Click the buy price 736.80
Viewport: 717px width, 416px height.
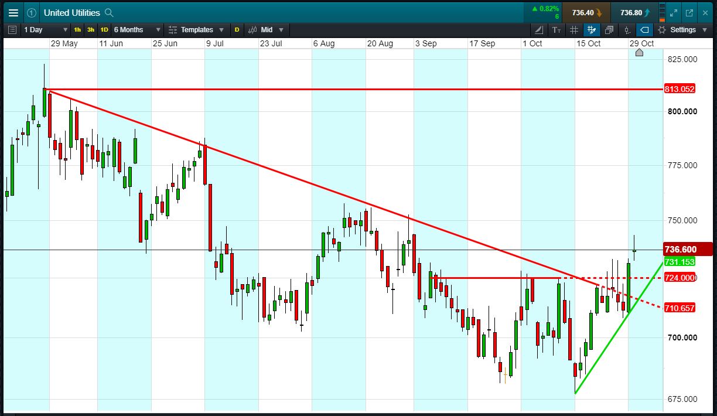tap(634, 12)
